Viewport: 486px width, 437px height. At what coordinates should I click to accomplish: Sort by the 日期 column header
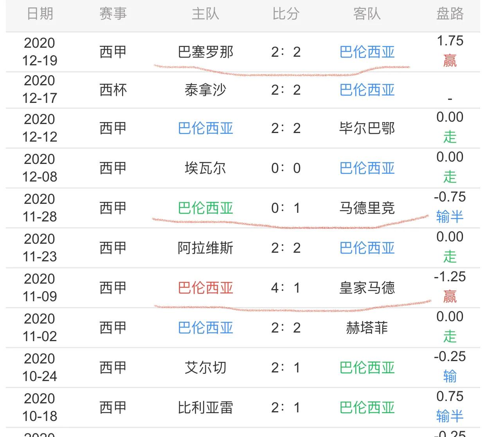(x=40, y=13)
